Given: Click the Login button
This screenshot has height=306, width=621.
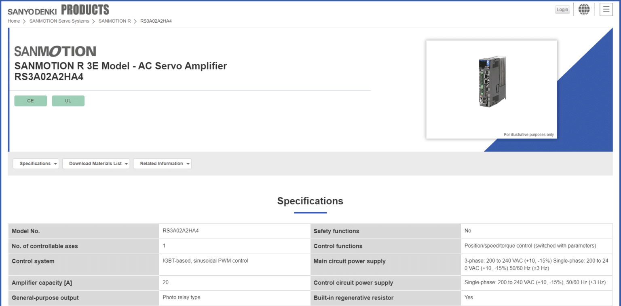Looking at the screenshot, I should (562, 10).
